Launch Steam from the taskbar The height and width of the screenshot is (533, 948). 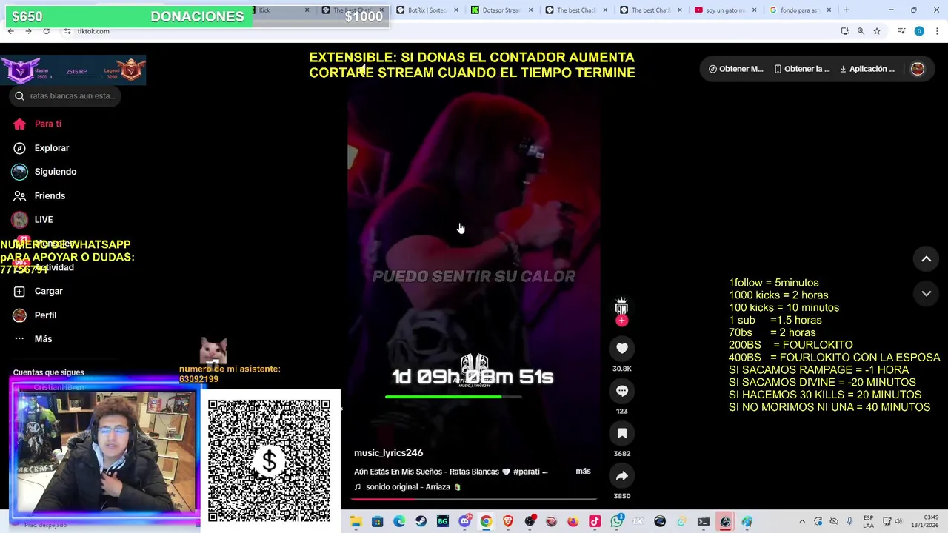(421, 522)
